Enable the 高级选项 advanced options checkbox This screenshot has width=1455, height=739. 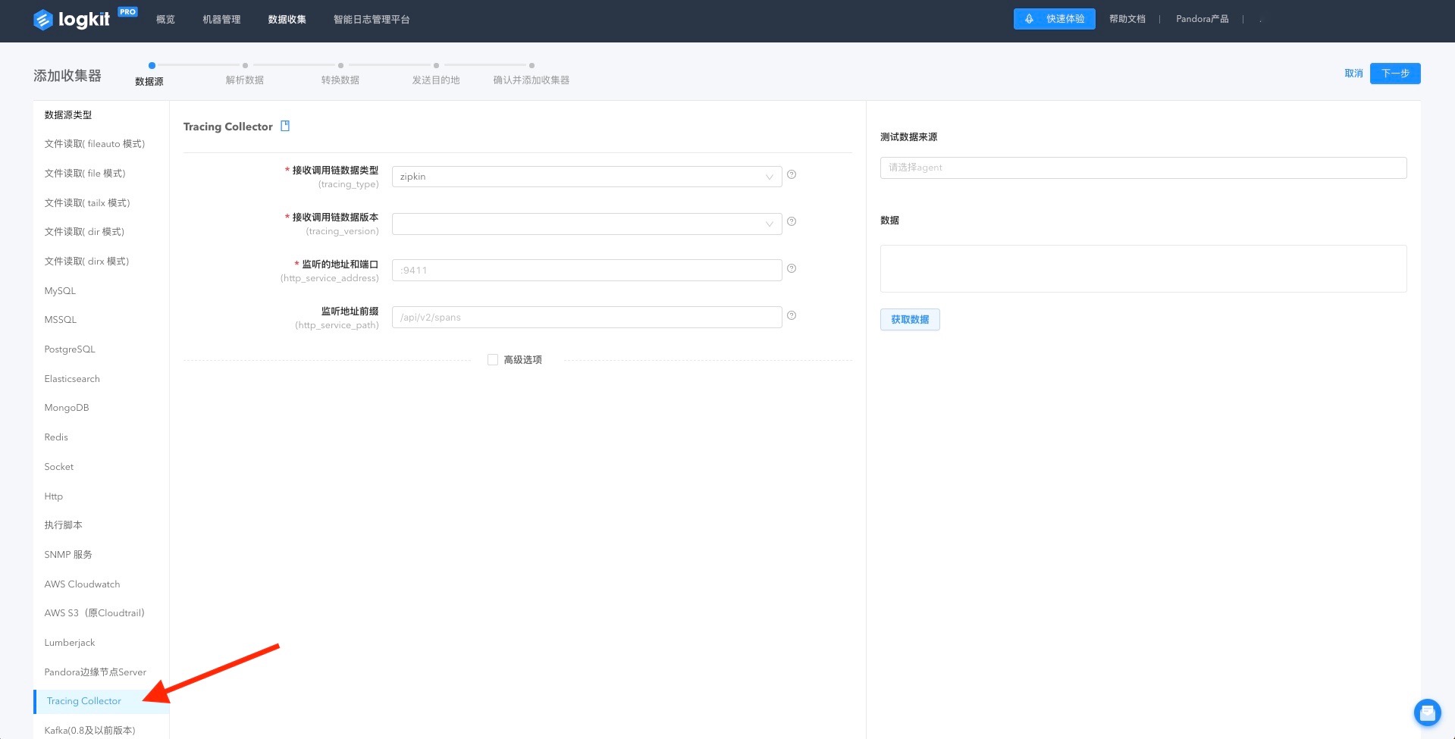pos(493,360)
